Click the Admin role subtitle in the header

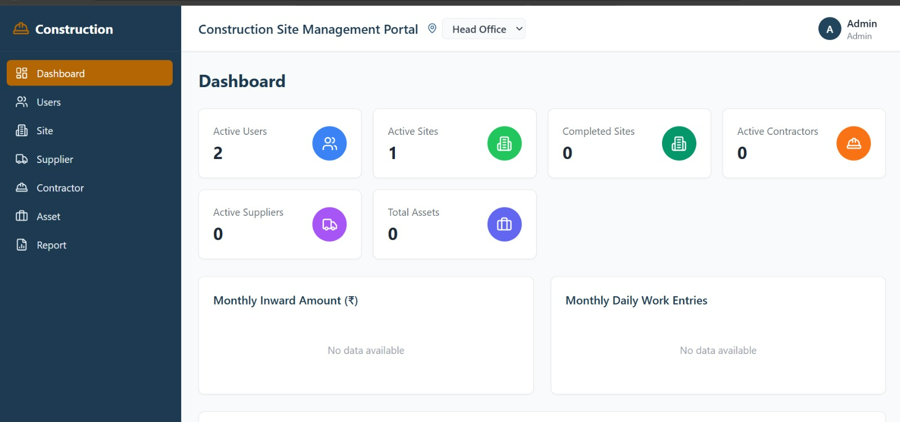pos(859,36)
